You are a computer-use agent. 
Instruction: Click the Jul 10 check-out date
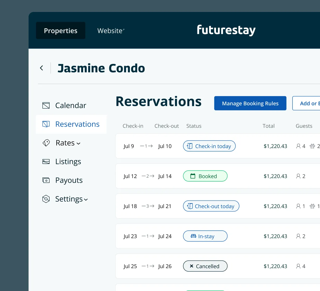(165, 146)
